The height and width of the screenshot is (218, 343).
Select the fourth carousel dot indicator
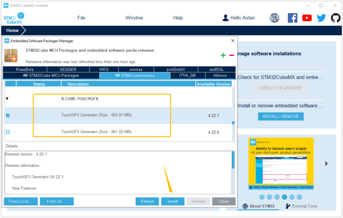click(284, 197)
